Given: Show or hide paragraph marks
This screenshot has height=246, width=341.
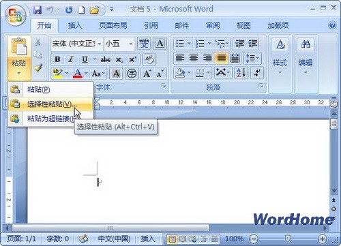Looking at the screenshot, I should point(257,73).
